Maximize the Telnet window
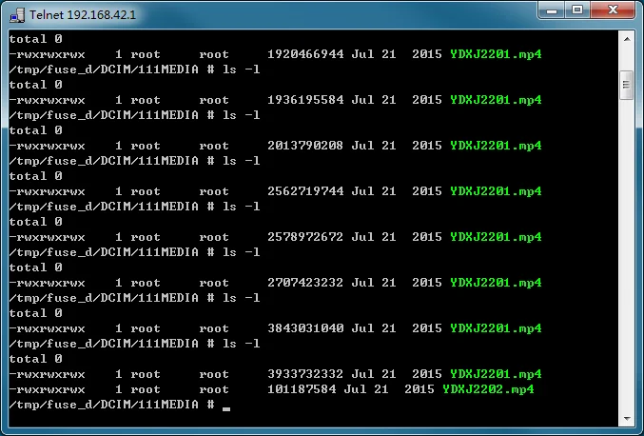Screen dimensions: 644x436 coord(577,10)
